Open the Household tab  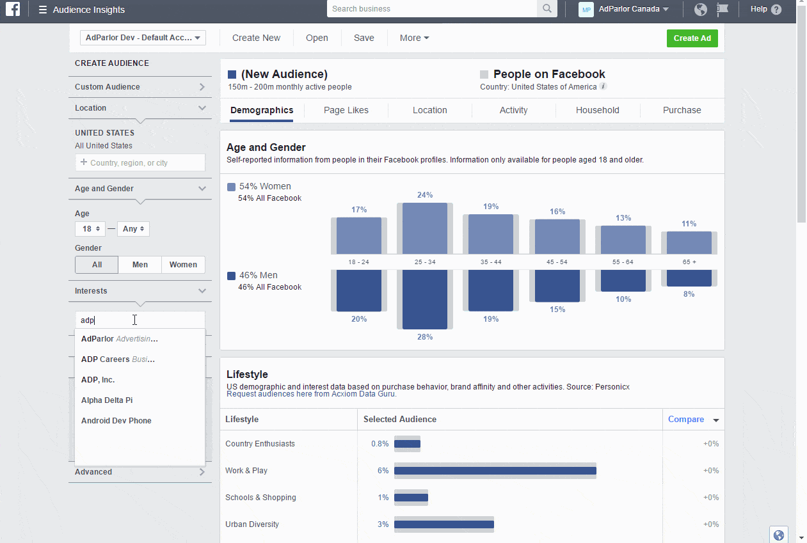click(597, 110)
